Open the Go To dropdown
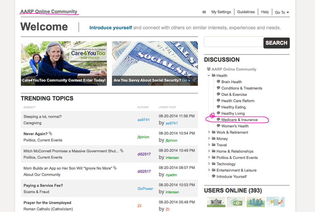This screenshot has height=212, width=315. 281,12
